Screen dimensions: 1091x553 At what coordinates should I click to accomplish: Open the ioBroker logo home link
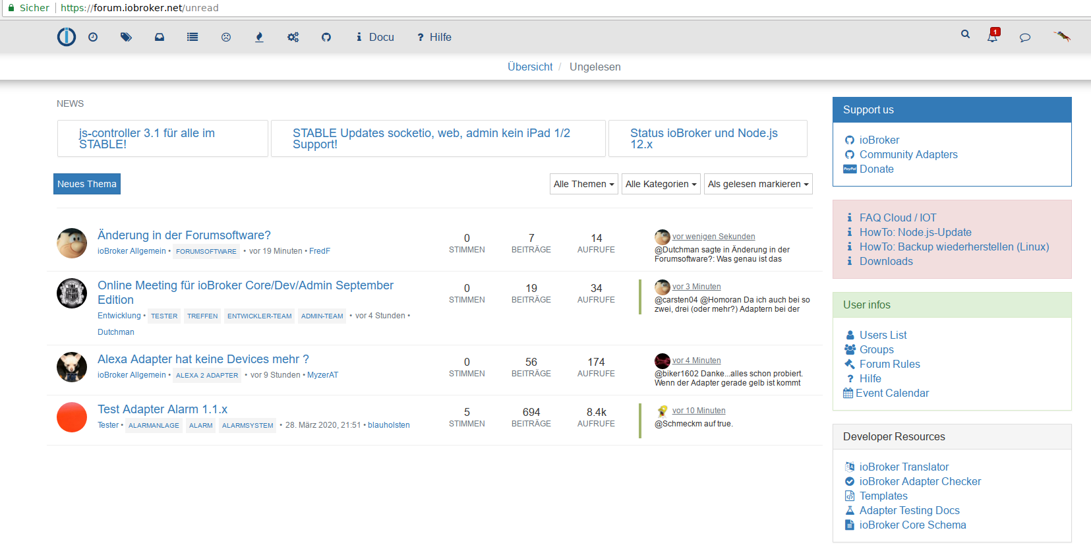[x=67, y=37]
